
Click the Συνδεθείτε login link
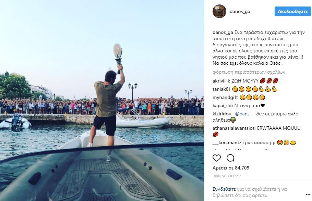[224, 189]
